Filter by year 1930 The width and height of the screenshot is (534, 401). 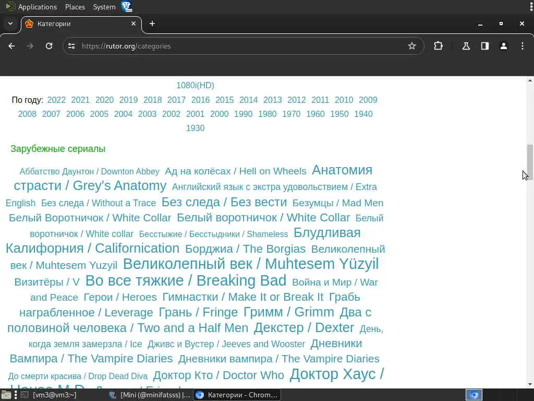coord(195,128)
